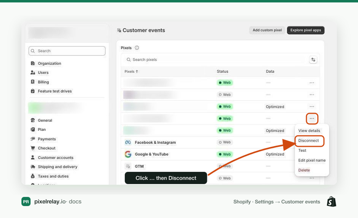Click the Organization icon in sidebar

tap(33, 64)
